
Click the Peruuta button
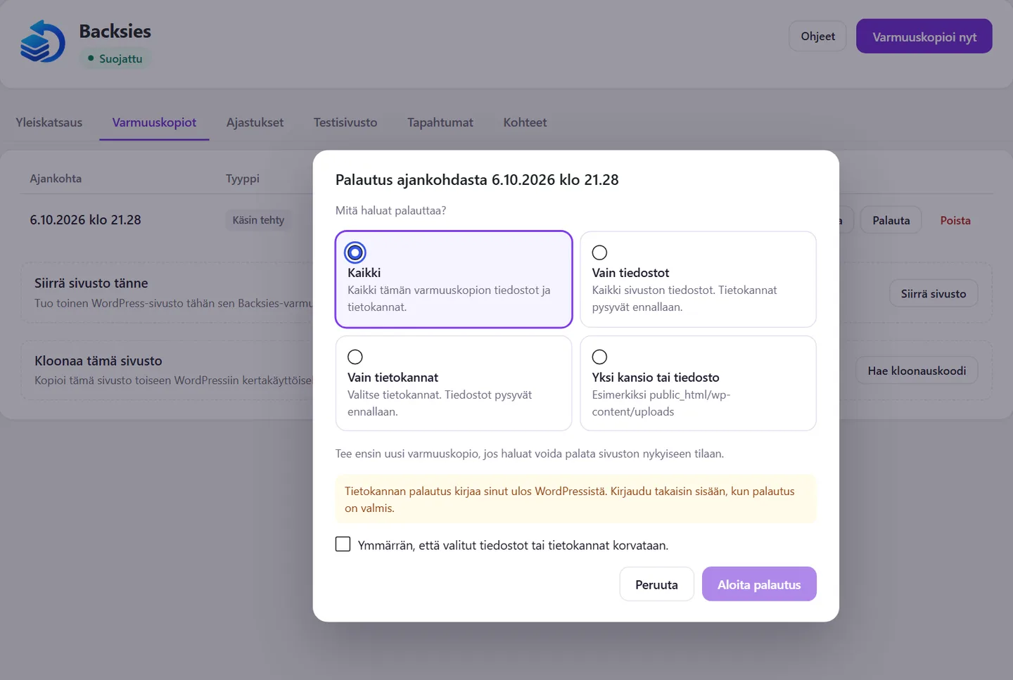(656, 584)
